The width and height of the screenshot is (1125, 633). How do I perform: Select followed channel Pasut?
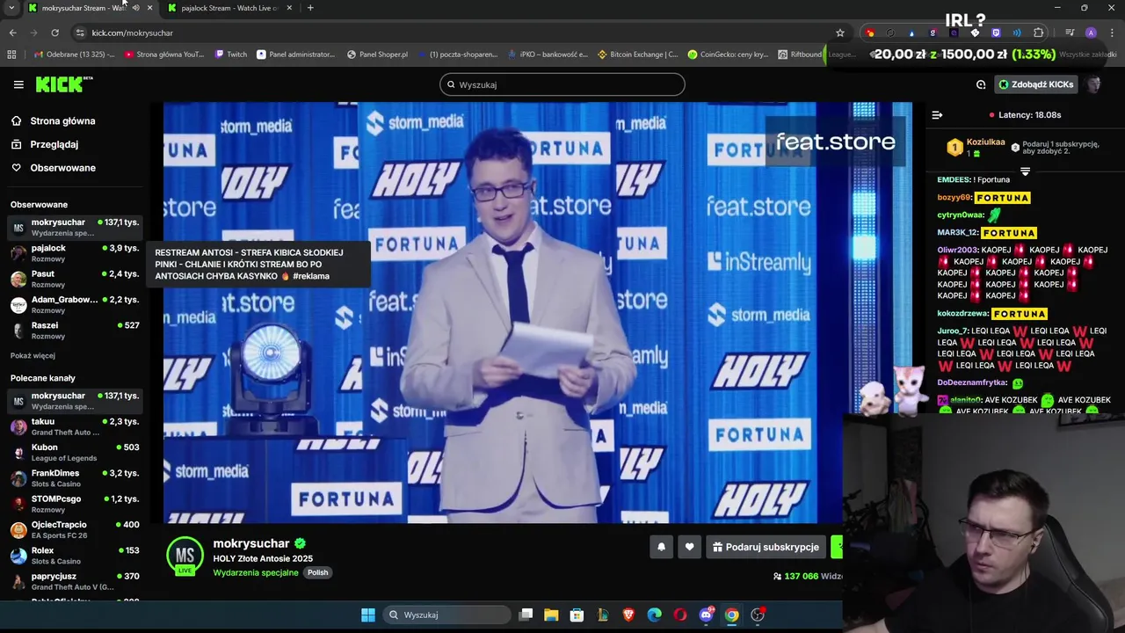pos(75,279)
